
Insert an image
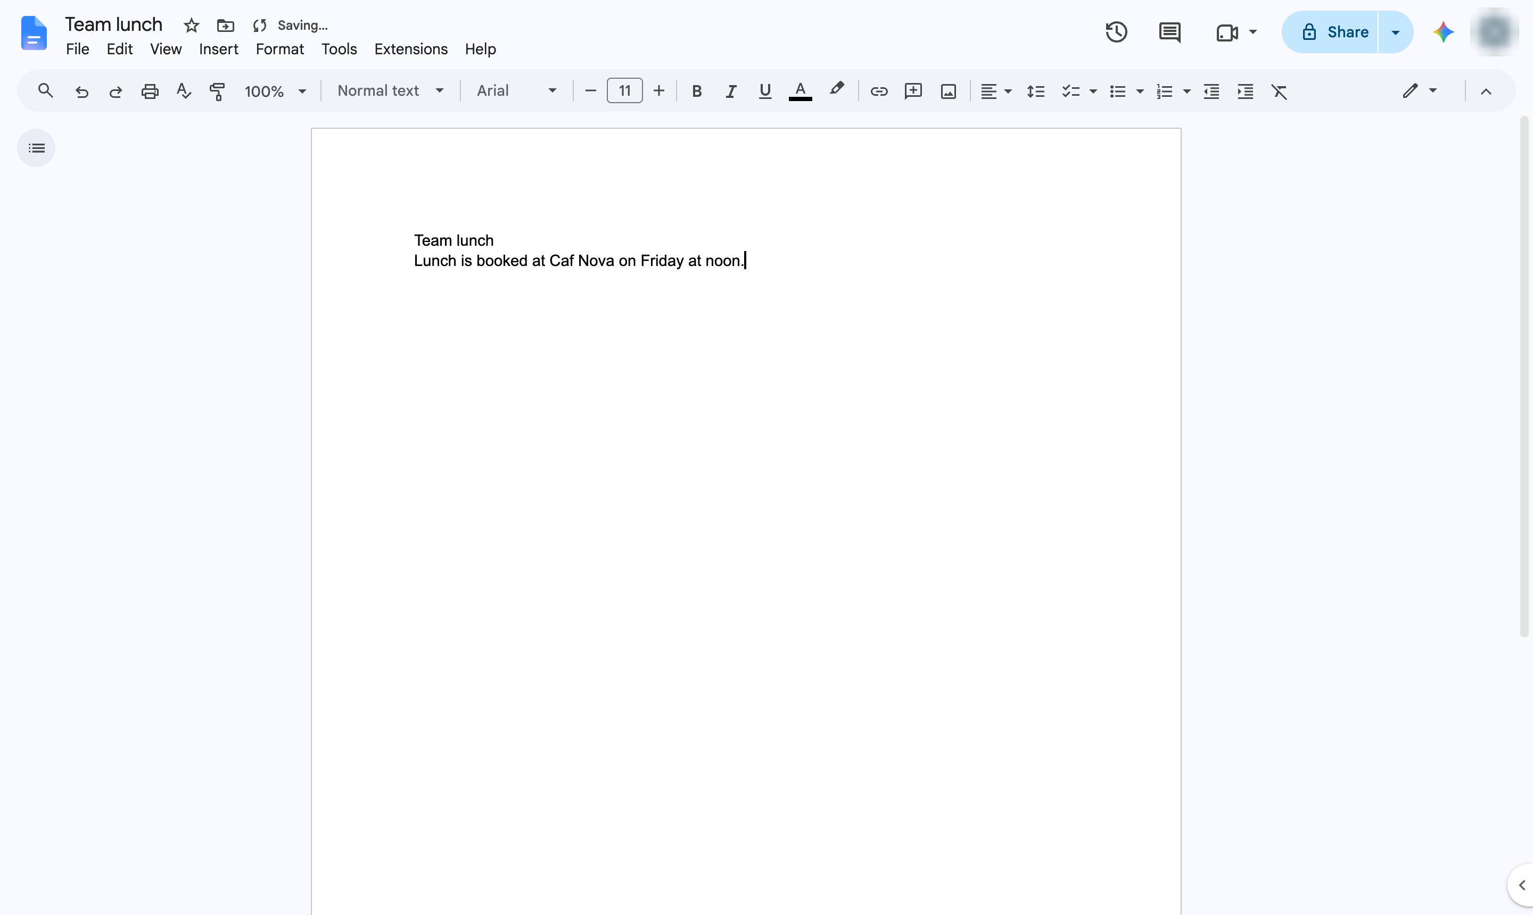point(948,91)
